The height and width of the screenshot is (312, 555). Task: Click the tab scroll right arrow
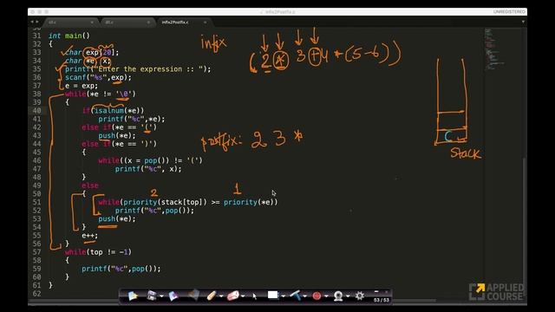(x=36, y=22)
